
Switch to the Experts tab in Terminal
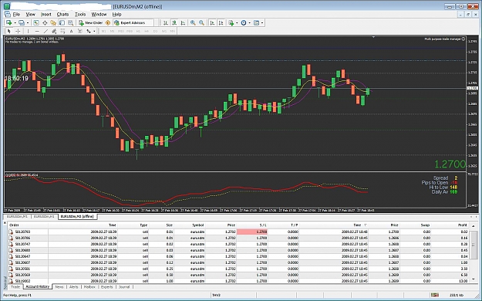point(107,287)
